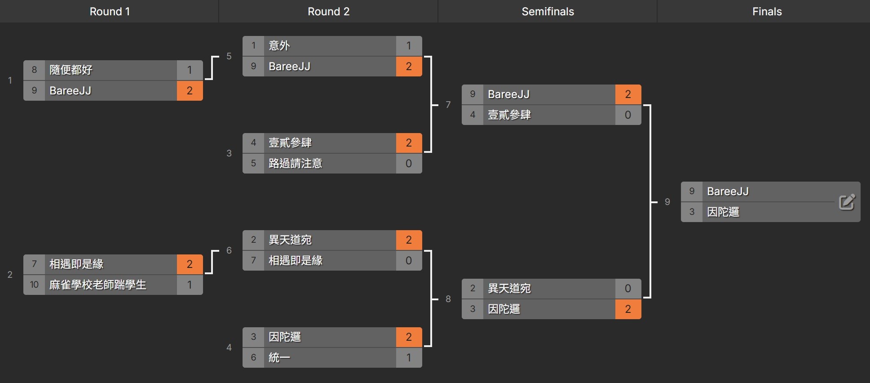Screen dimensions: 870x383
Task: Select the Round 1 column header
Action: 110,12
